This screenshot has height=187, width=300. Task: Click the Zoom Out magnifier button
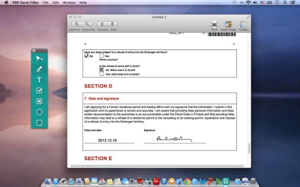87,24
